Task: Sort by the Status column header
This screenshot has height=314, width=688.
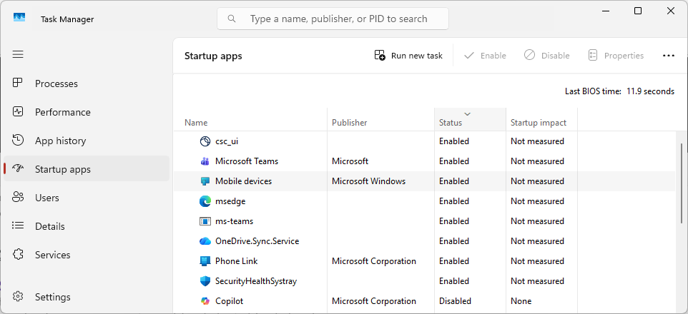Action: tap(471, 119)
